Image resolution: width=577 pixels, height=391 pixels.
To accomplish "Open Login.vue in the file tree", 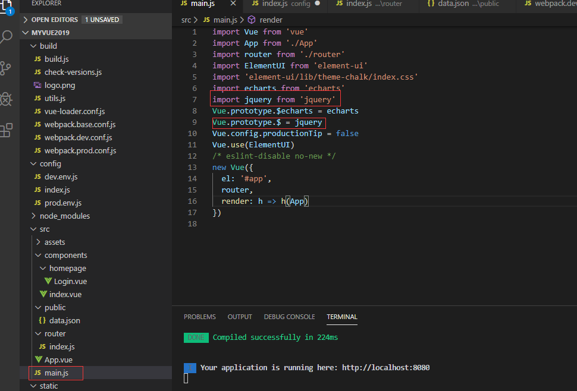I will click(70, 281).
